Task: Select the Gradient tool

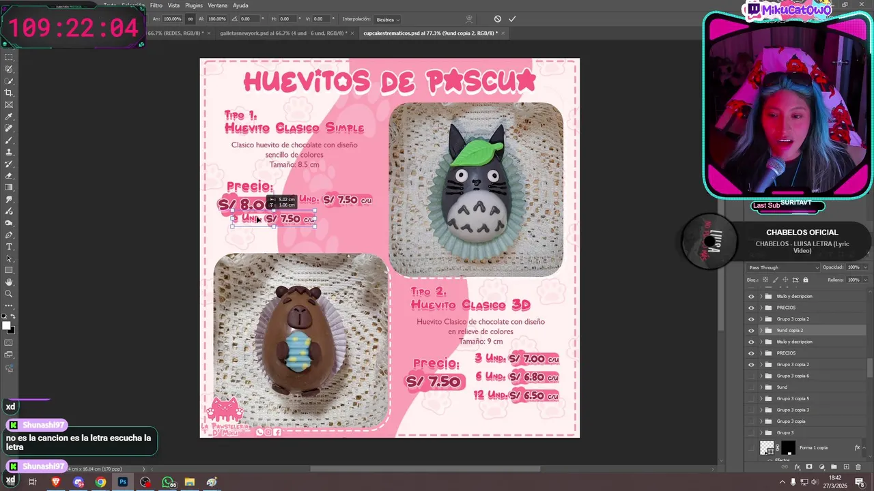Action: pos(9,188)
